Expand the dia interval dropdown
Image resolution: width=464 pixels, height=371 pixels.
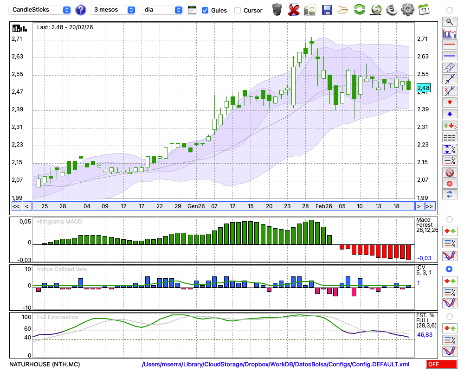click(162, 10)
